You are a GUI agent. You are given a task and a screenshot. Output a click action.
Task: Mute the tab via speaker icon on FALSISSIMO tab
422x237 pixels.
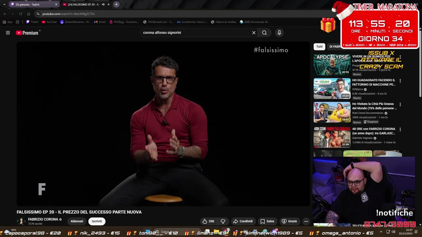(103, 4)
